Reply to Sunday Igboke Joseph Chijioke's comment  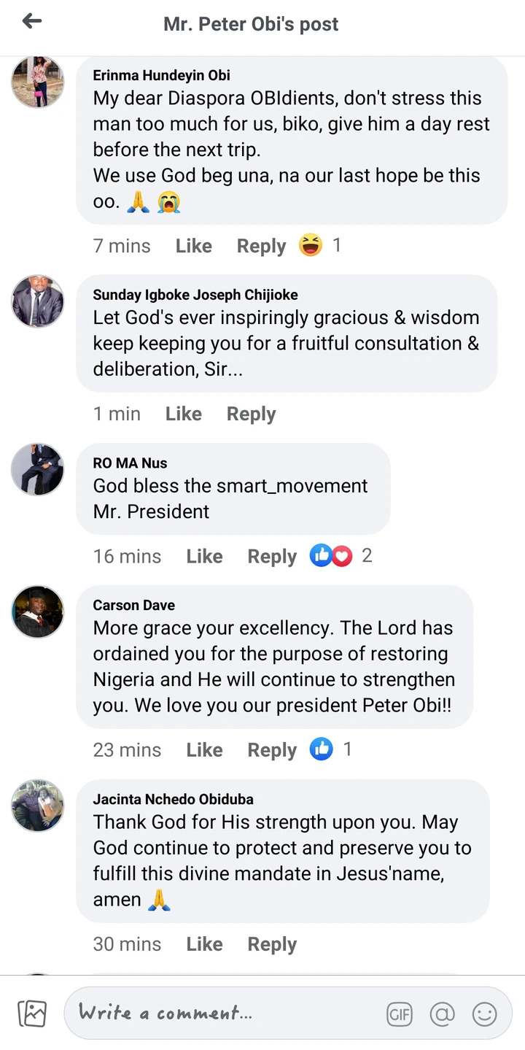pyautogui.click(x=251, y=414)
